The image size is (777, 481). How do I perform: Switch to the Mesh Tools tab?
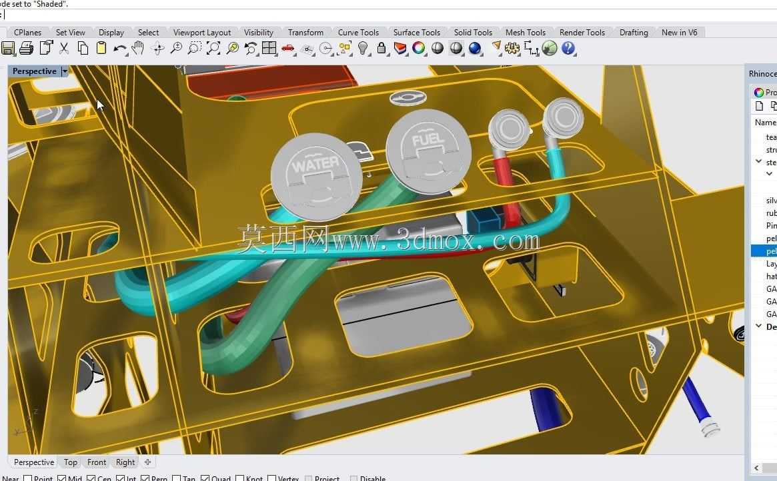[526, 32]
